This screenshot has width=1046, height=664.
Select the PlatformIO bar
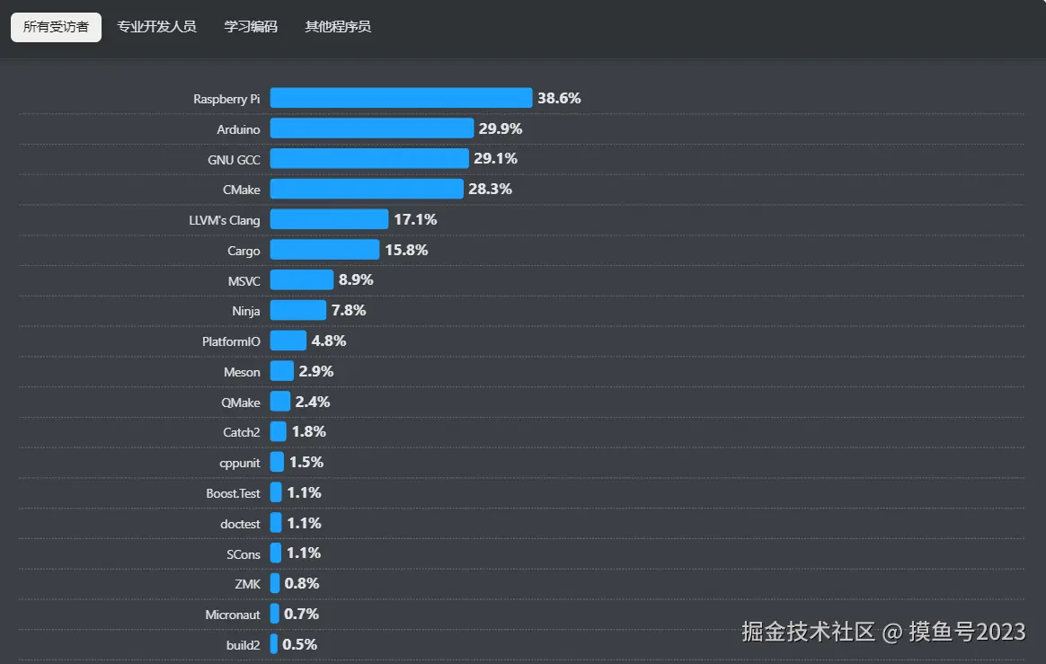(288, 341)
